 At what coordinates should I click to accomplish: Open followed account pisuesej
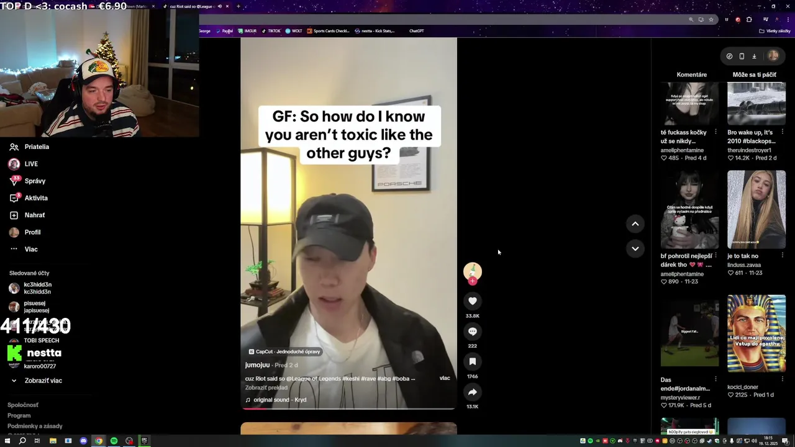click(x=29, y=307)
